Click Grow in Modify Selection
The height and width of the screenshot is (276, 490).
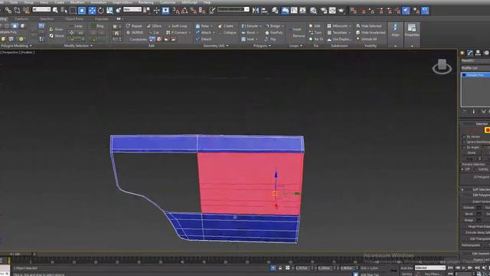(57, 29)
